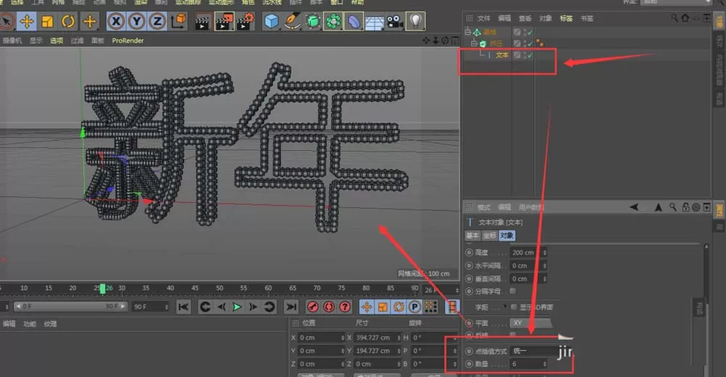Image resolution: width=726 pixels, height=377 pixels.
Task: Collapse the 挤压 object hierarchy
Action: [x=473, y=43]
